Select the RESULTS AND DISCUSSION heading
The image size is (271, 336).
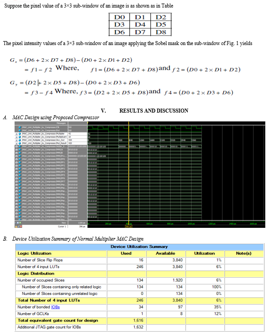click(154, 110)
